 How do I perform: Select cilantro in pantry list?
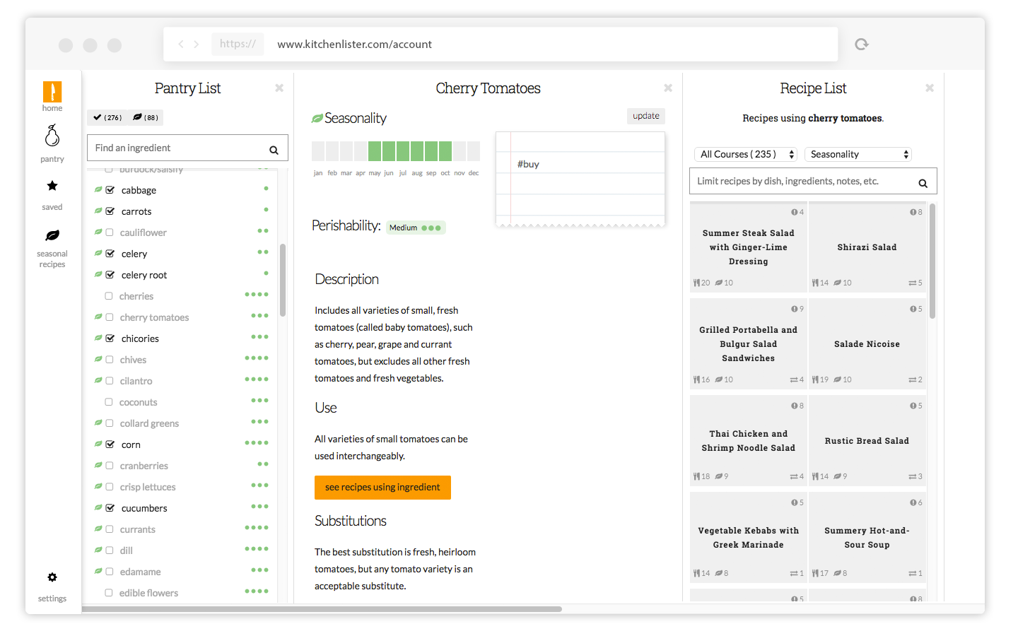[136, 381]
